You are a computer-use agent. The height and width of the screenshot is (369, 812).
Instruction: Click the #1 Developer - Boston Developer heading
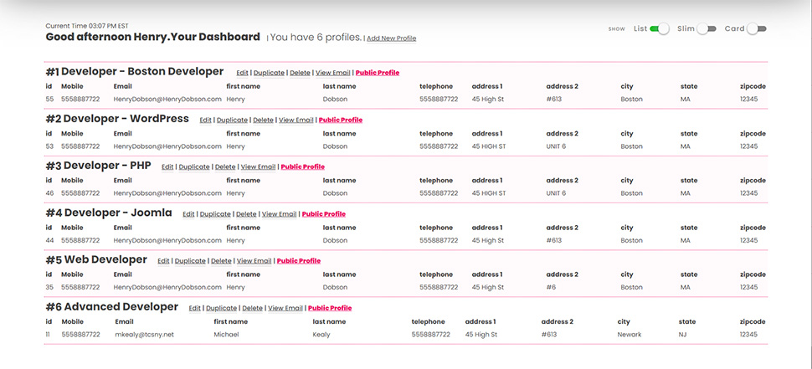(x=135, y=72)
